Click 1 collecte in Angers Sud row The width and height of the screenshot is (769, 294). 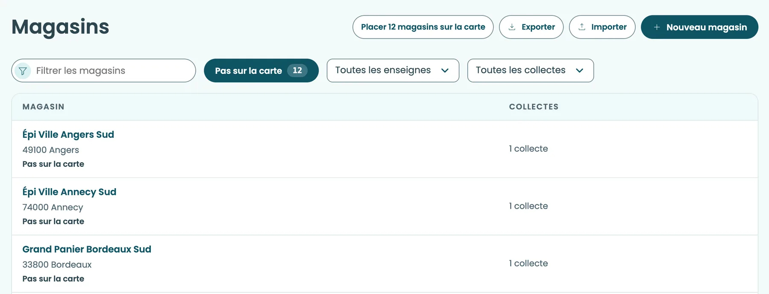528,148
